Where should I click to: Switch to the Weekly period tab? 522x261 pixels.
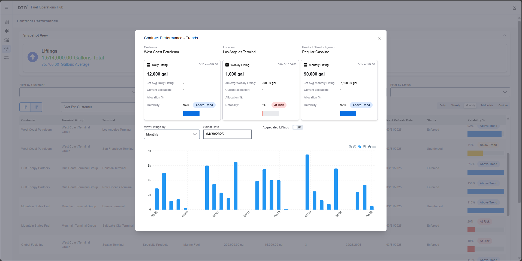(x=455, y=106)
